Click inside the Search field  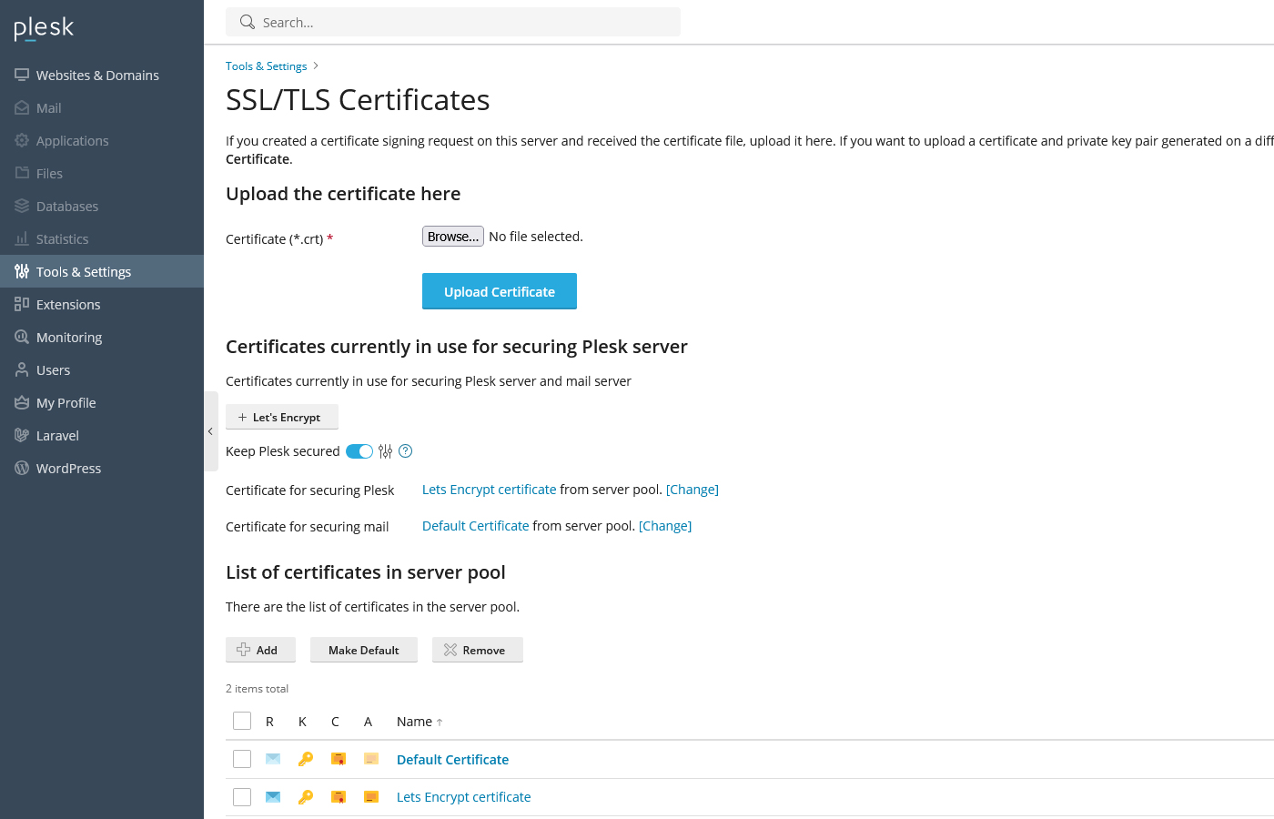[453, 21]
